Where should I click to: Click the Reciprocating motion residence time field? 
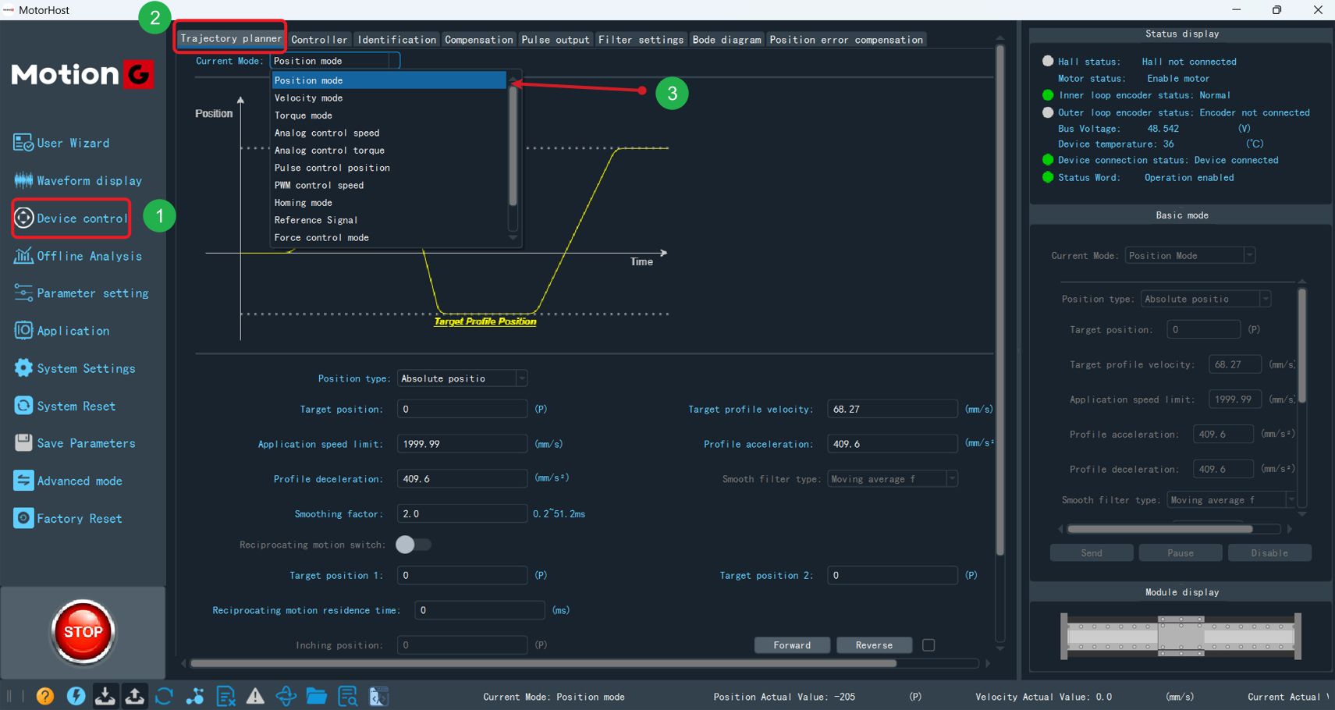coord(479,610)
